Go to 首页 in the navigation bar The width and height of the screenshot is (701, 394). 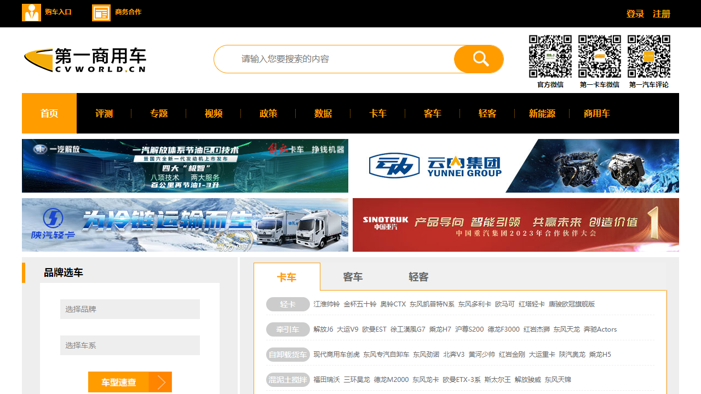click(49, 113)
